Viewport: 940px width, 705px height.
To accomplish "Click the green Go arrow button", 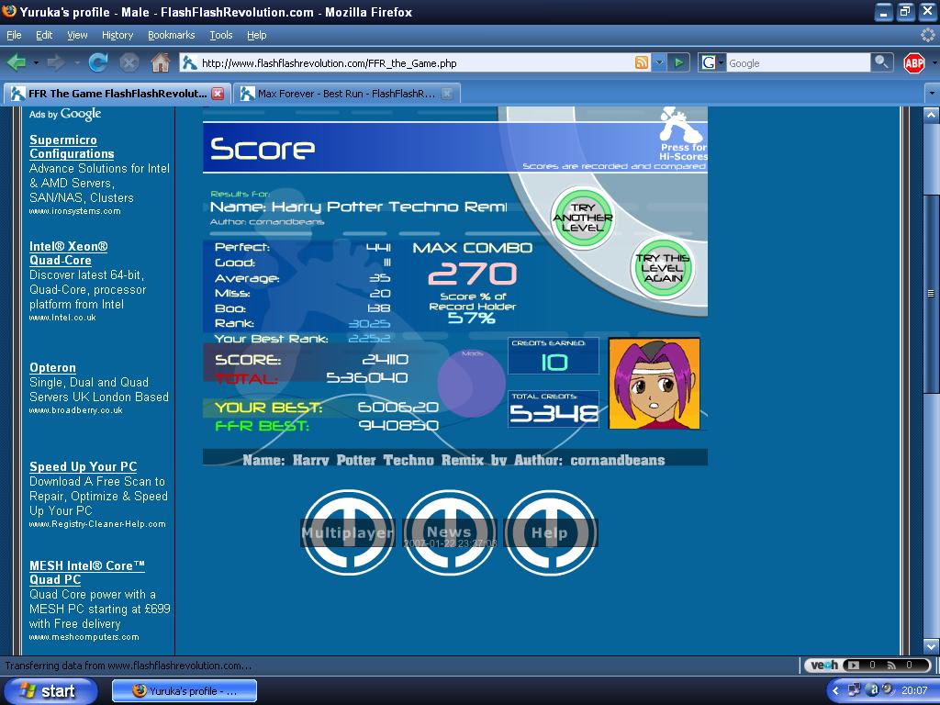I will pyautogui.click(x=678, y=62).
